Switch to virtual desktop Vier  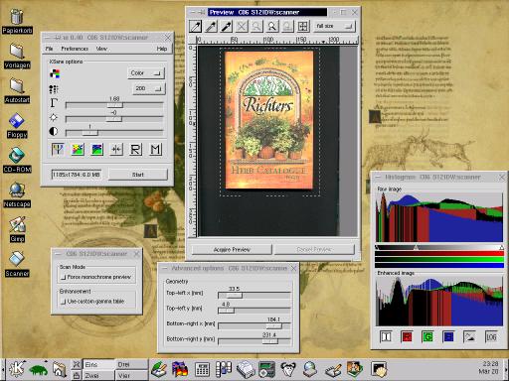[131, 375]
